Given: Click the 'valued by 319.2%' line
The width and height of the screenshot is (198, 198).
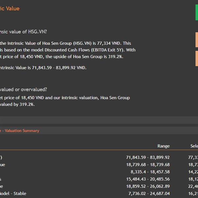Looking at the screenshot, I should point(17,104).
